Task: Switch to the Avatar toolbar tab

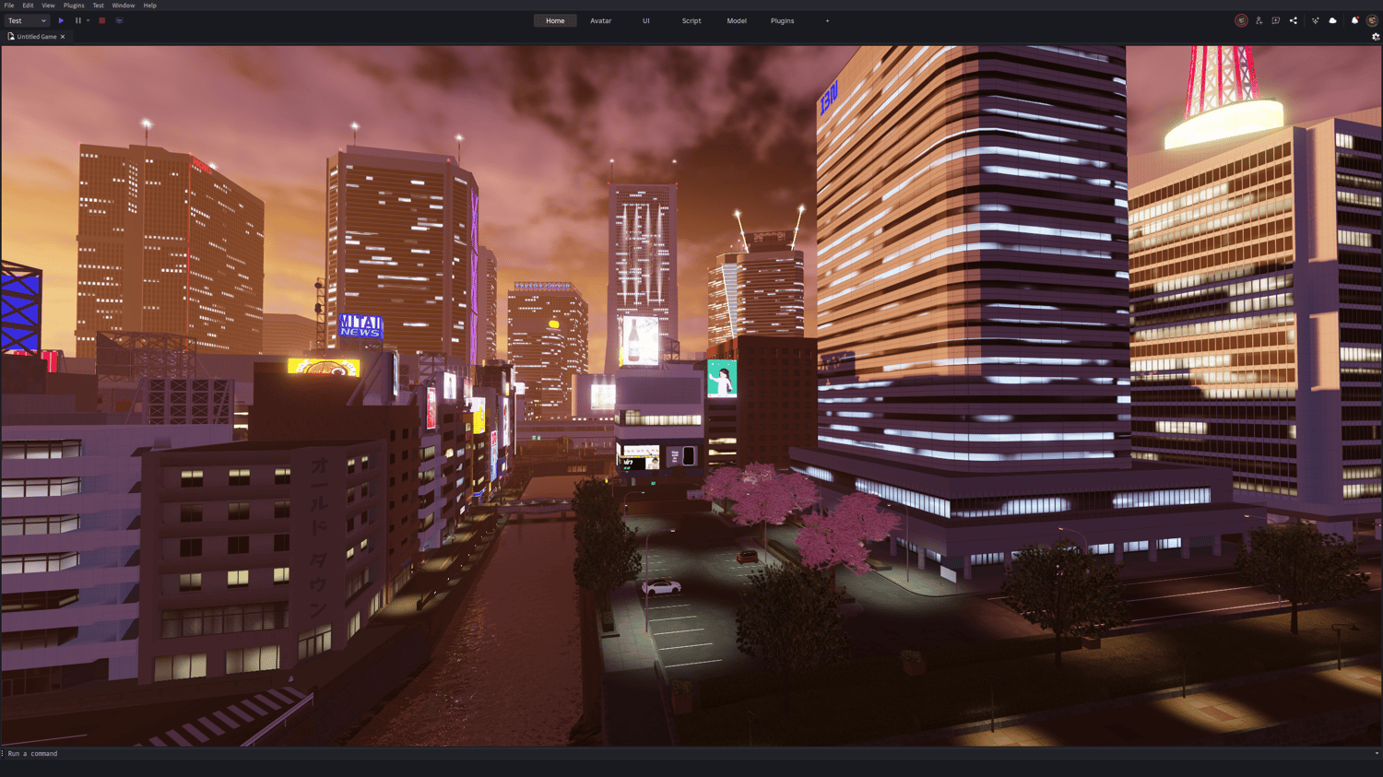Action: [601, 20]
